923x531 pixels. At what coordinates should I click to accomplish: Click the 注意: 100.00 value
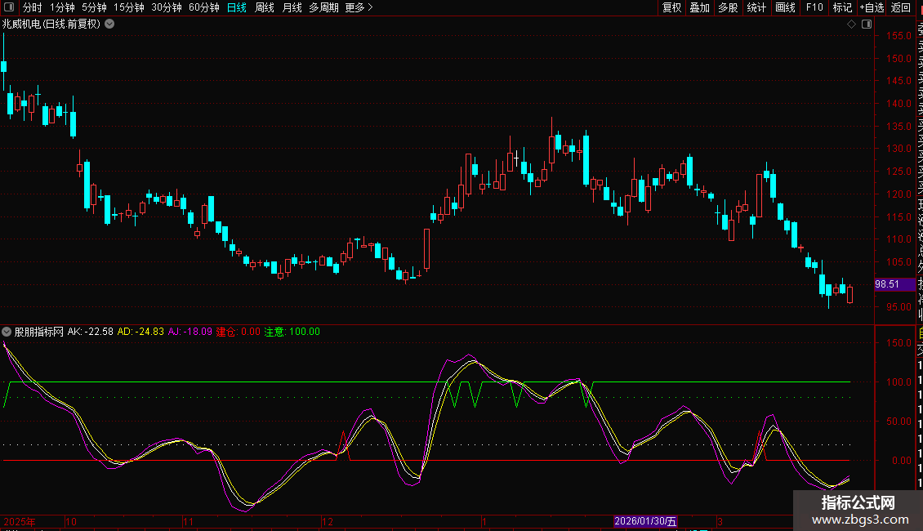tap(292, 332)
